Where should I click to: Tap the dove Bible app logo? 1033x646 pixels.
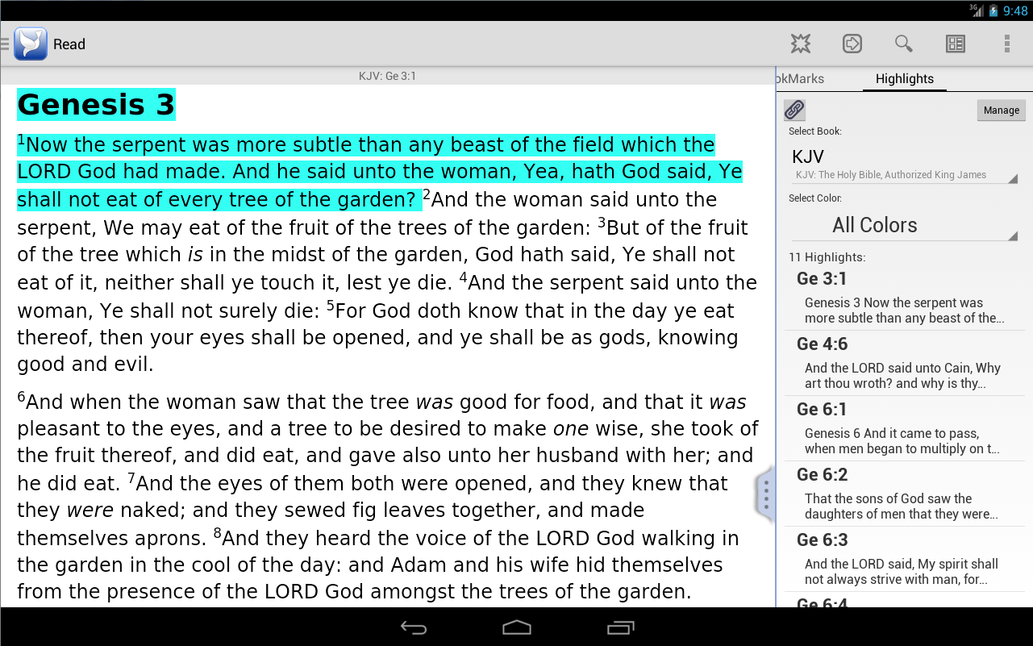[29, 44]
